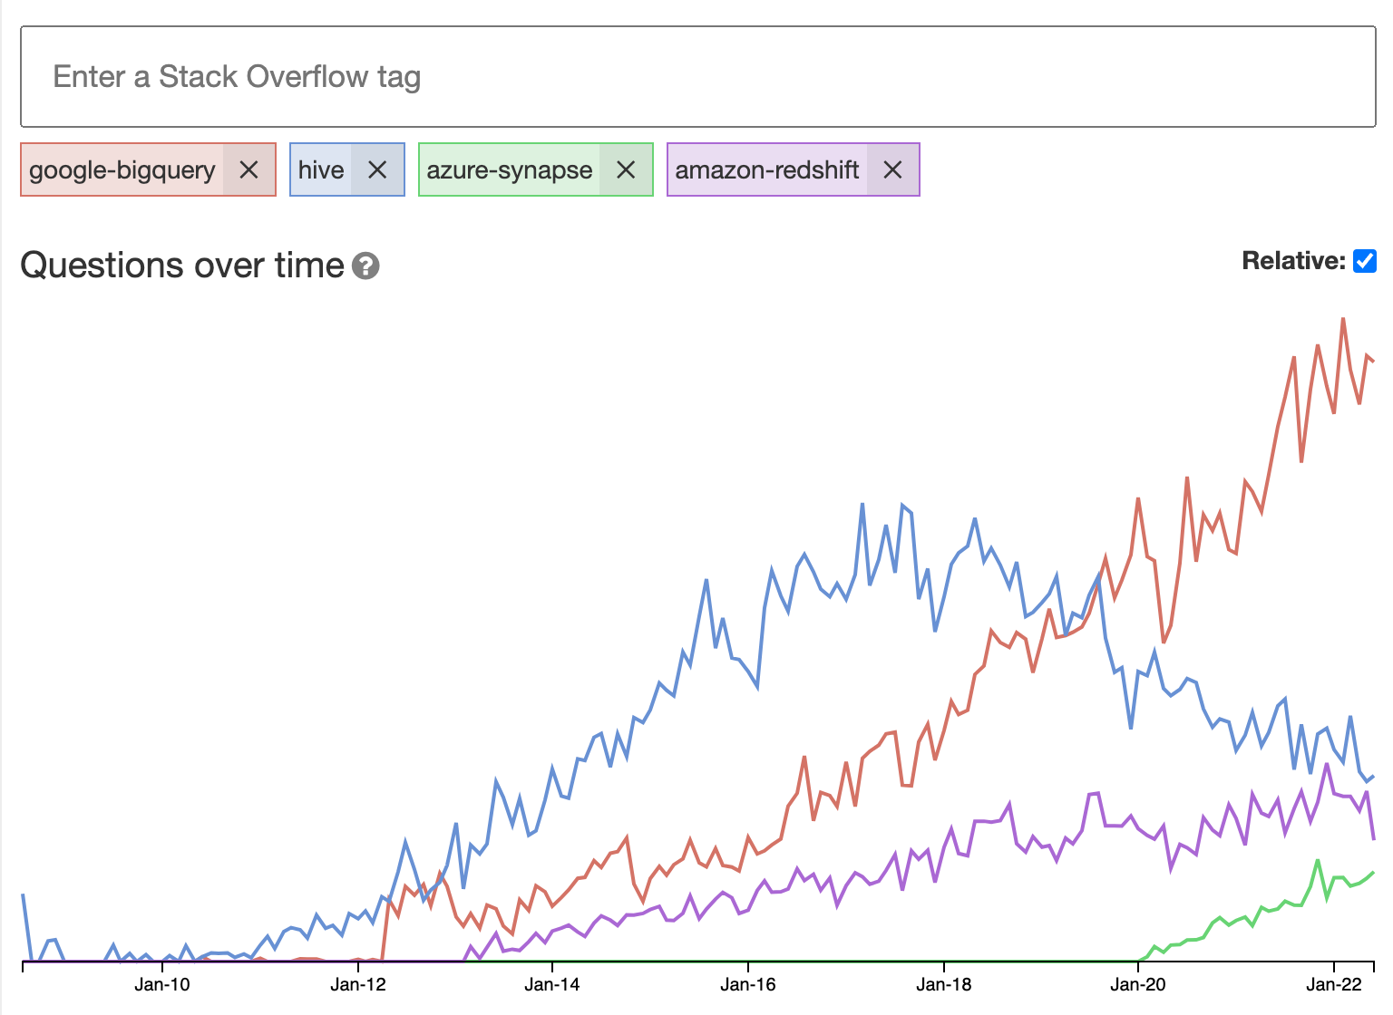Screen dimensions: 1393x1015
Task: Click the Jan-10 axis label
Action: pos(162,985)
